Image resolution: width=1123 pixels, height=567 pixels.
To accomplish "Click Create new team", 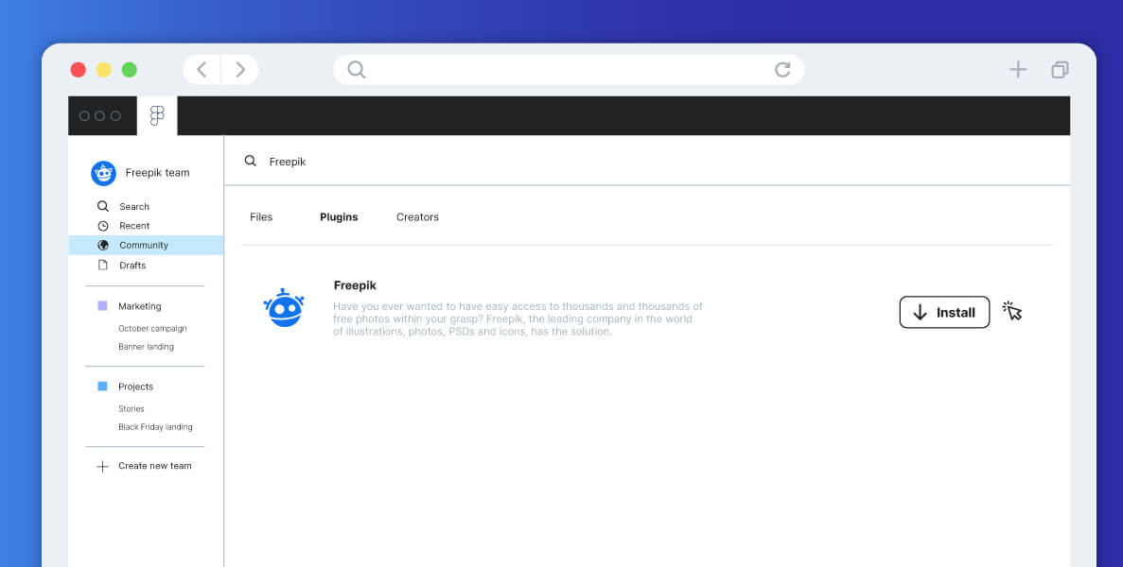I will pos(155,466).
